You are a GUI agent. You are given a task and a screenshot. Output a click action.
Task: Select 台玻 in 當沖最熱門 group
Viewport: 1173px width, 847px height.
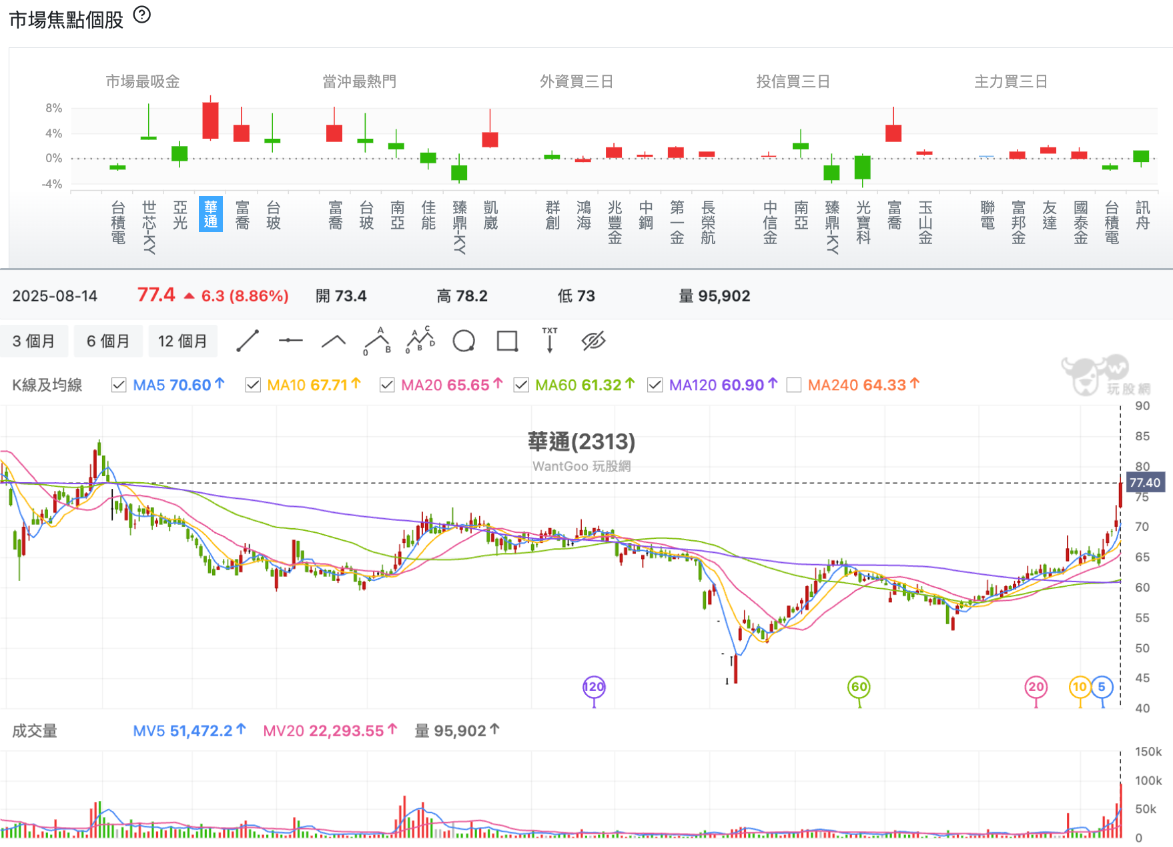366,215
